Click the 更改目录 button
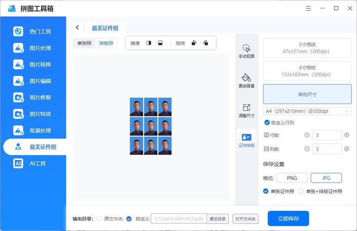 [x=218, y=219]
